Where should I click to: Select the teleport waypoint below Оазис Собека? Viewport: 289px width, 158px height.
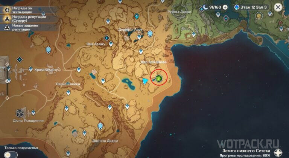click(68, 92)
